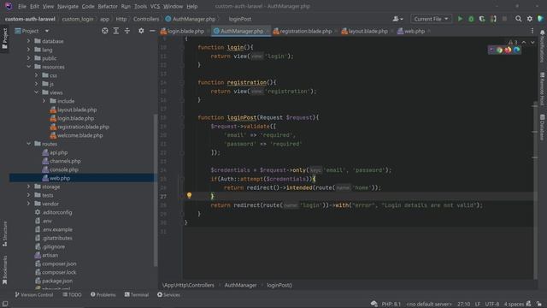Switch to web.php editor tab

[414, 31]
